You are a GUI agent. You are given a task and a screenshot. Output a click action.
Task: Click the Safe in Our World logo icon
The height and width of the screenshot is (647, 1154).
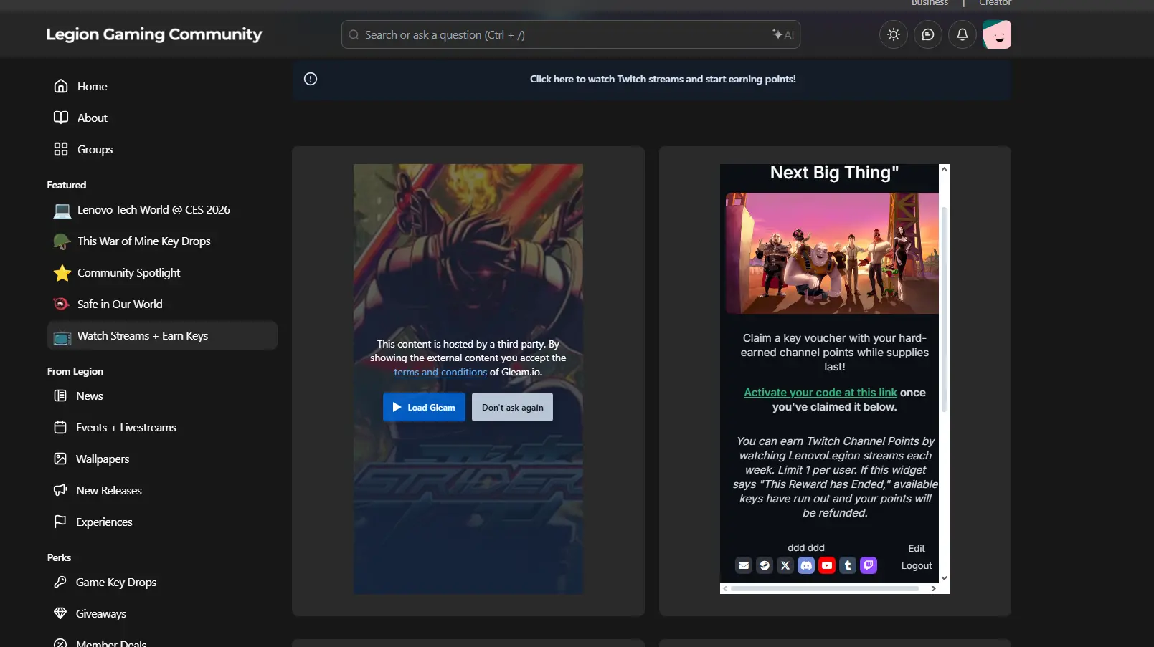(62, 305)
